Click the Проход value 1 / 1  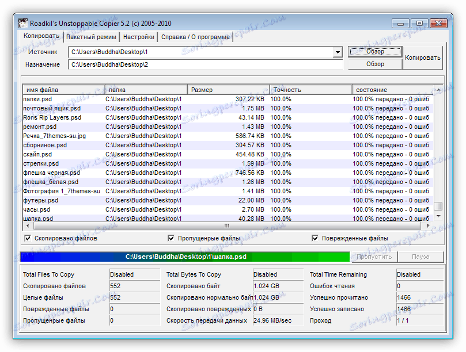420,320
